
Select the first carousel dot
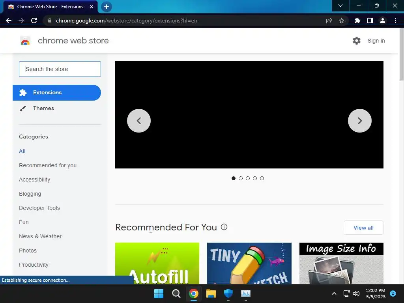point(234,178)
